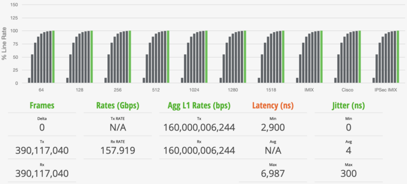
Task: Click the 125 y-axis tick label
Action: coord(14,18)
